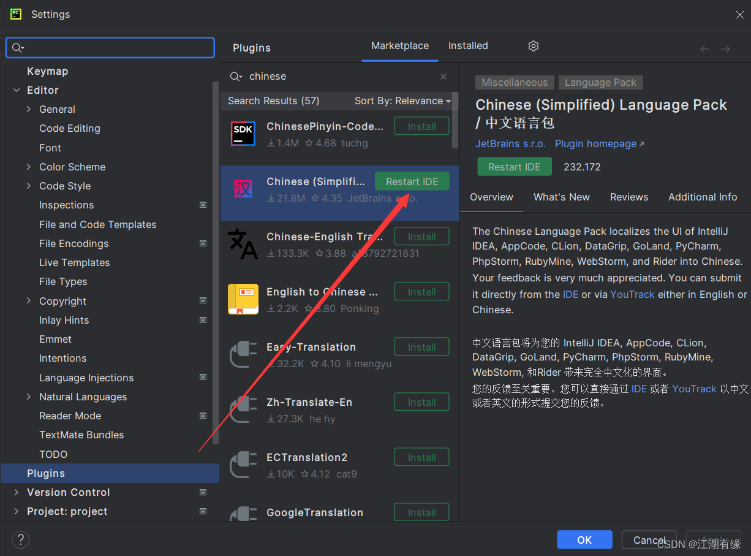Open the Additional Info tab
751x556 pixels.
pyautogui.click(x=703, y=197)
